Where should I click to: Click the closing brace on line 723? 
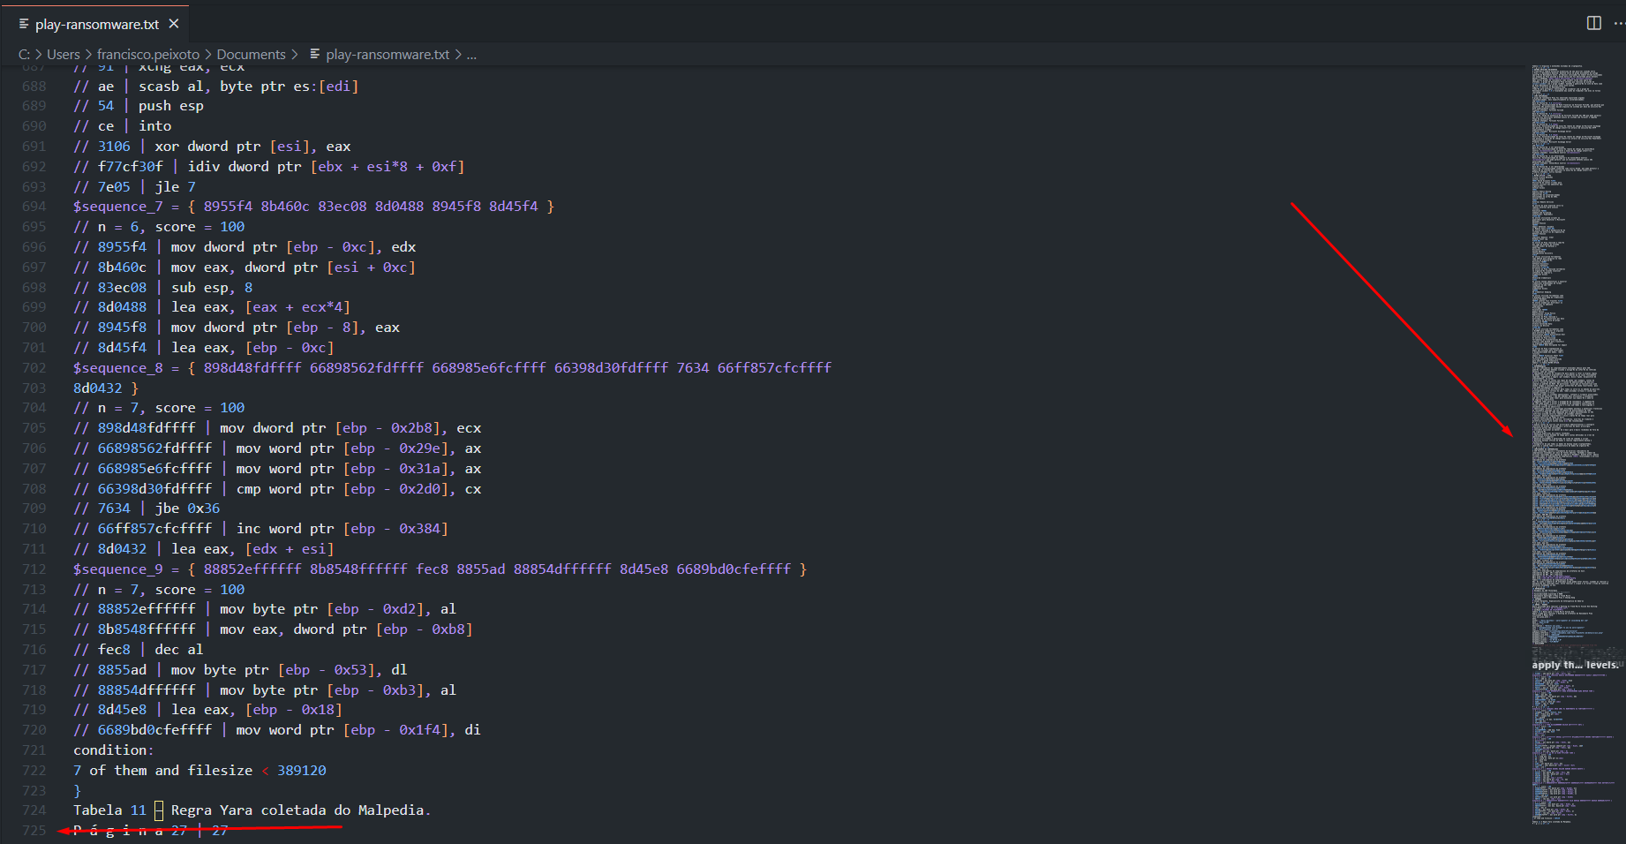[77, 790]
